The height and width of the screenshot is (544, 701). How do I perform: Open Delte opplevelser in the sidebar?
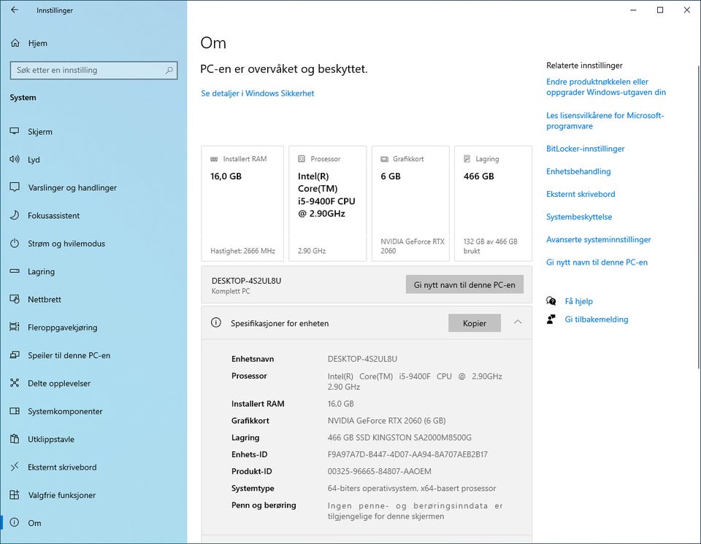tap(93, 384)
